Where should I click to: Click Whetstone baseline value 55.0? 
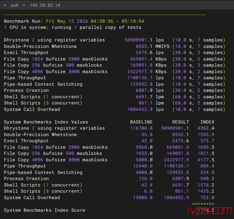click(x=147, y=135)
